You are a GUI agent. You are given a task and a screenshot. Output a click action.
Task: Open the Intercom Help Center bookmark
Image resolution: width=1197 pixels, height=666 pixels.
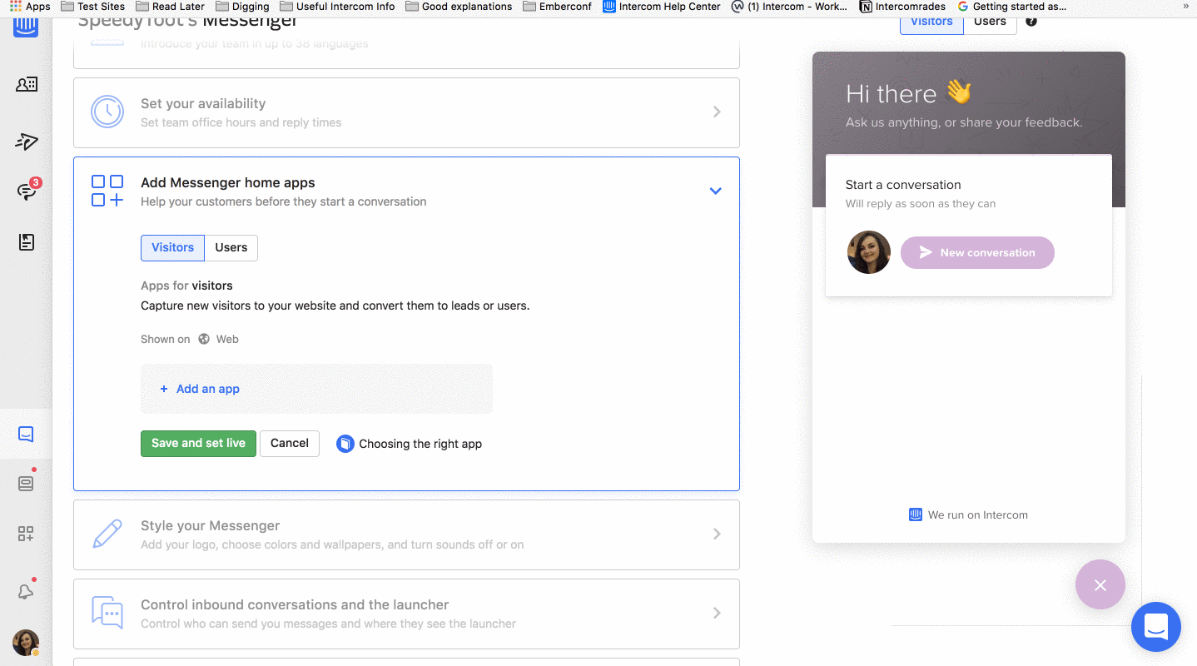click(x=661, y=7)
